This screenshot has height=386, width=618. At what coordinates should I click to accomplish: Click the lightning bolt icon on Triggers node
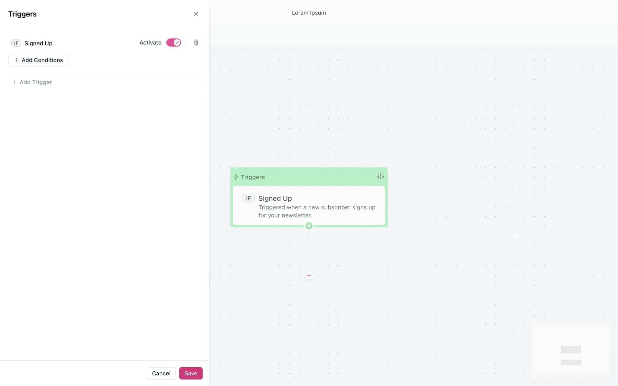236,177
